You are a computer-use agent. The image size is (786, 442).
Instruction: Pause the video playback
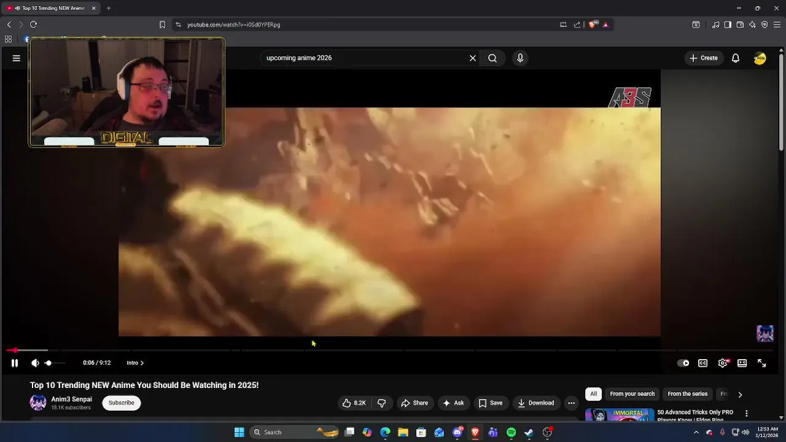[x=15, y=363]
